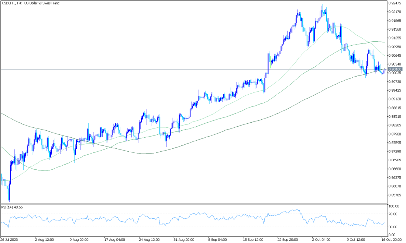Click the 0.92170 price axis label
Viewport: 406px width, 243px height.
click(x=395, y=12)
